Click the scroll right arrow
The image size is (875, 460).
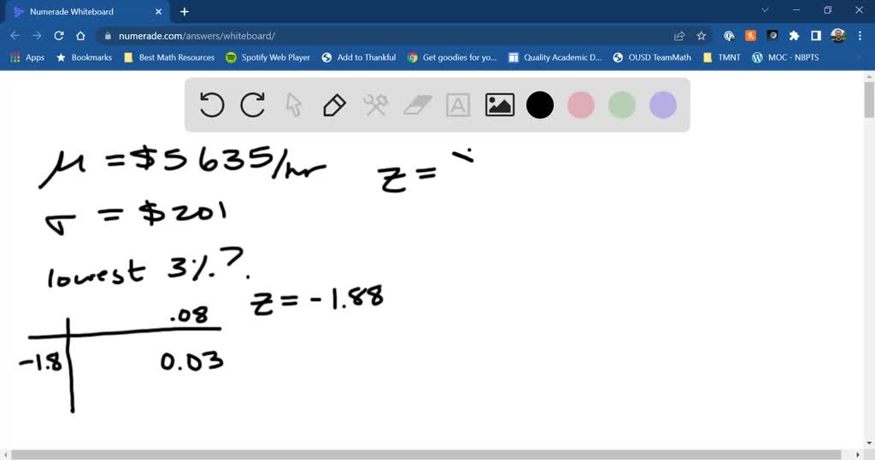[858, 455]
